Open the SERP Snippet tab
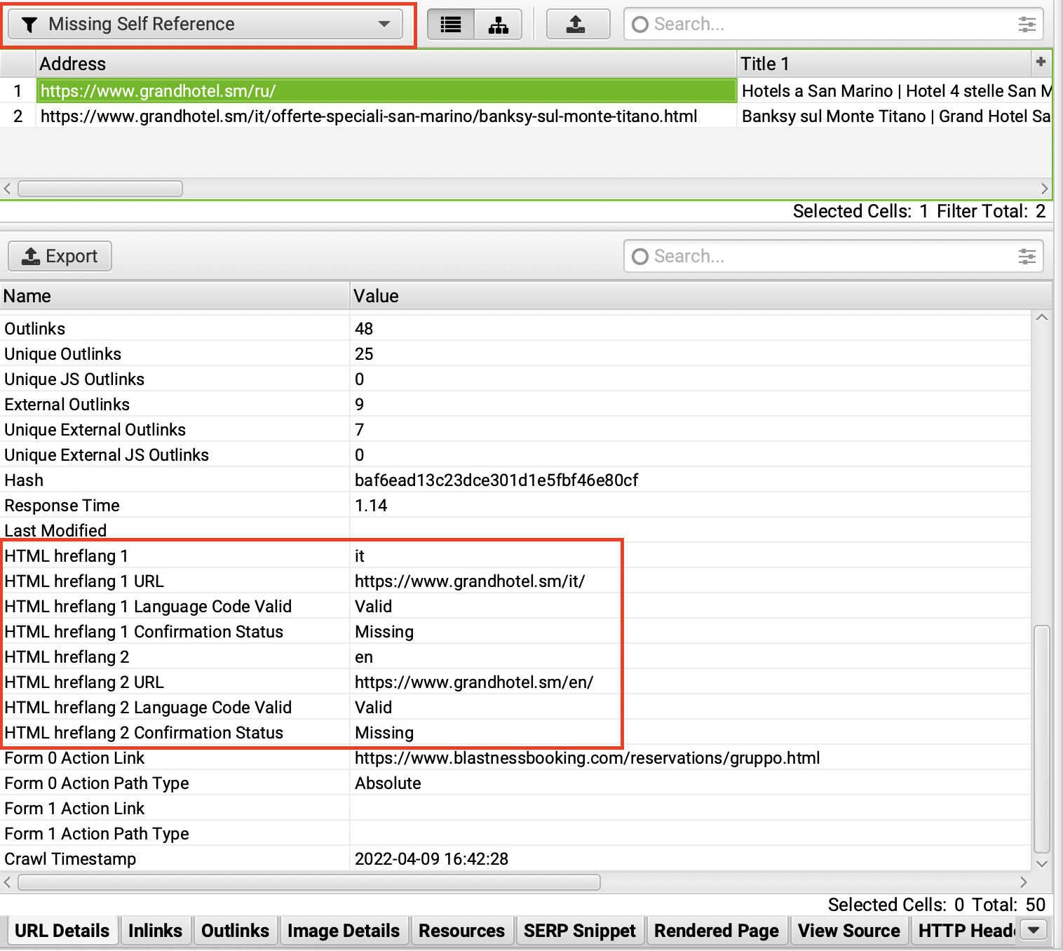This screenshot has height=951, width=1063. point(580,930)
